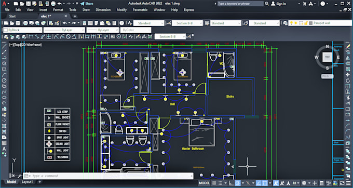Open the application menu A dropdown

pos(5,4)
